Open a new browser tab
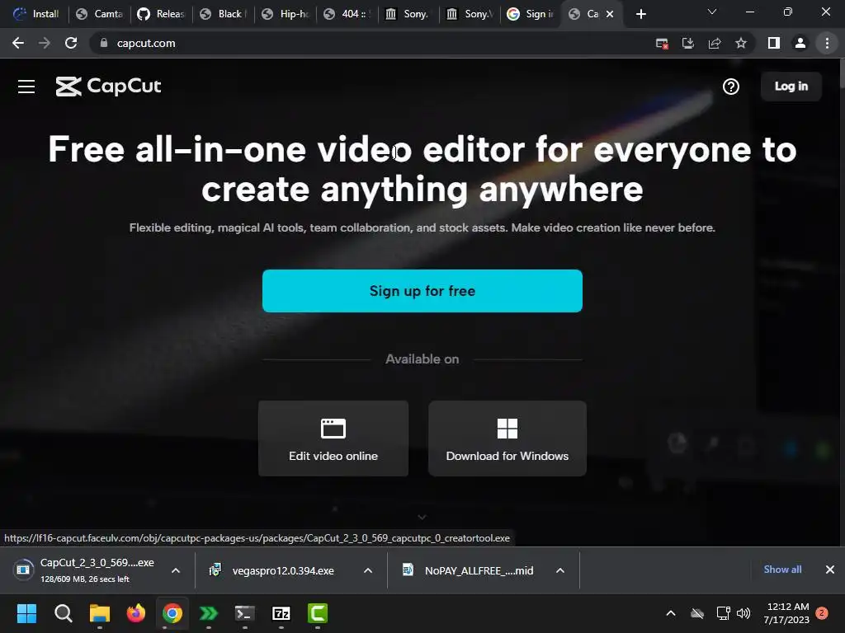 pyautogui.click(x=640, y=14)
